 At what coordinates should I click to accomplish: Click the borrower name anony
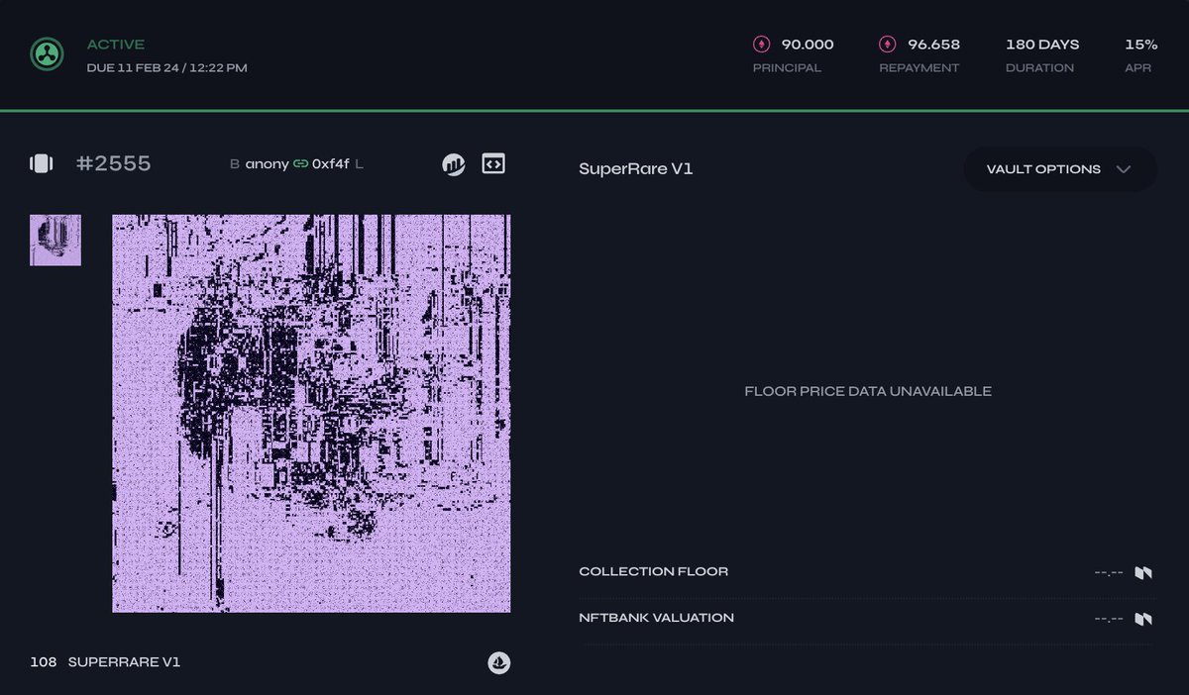click(267, 164)
